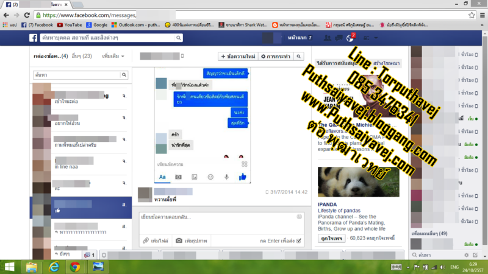488x274 pixels.
Task: Click the bookmark star in address bar
Action: 472,15
